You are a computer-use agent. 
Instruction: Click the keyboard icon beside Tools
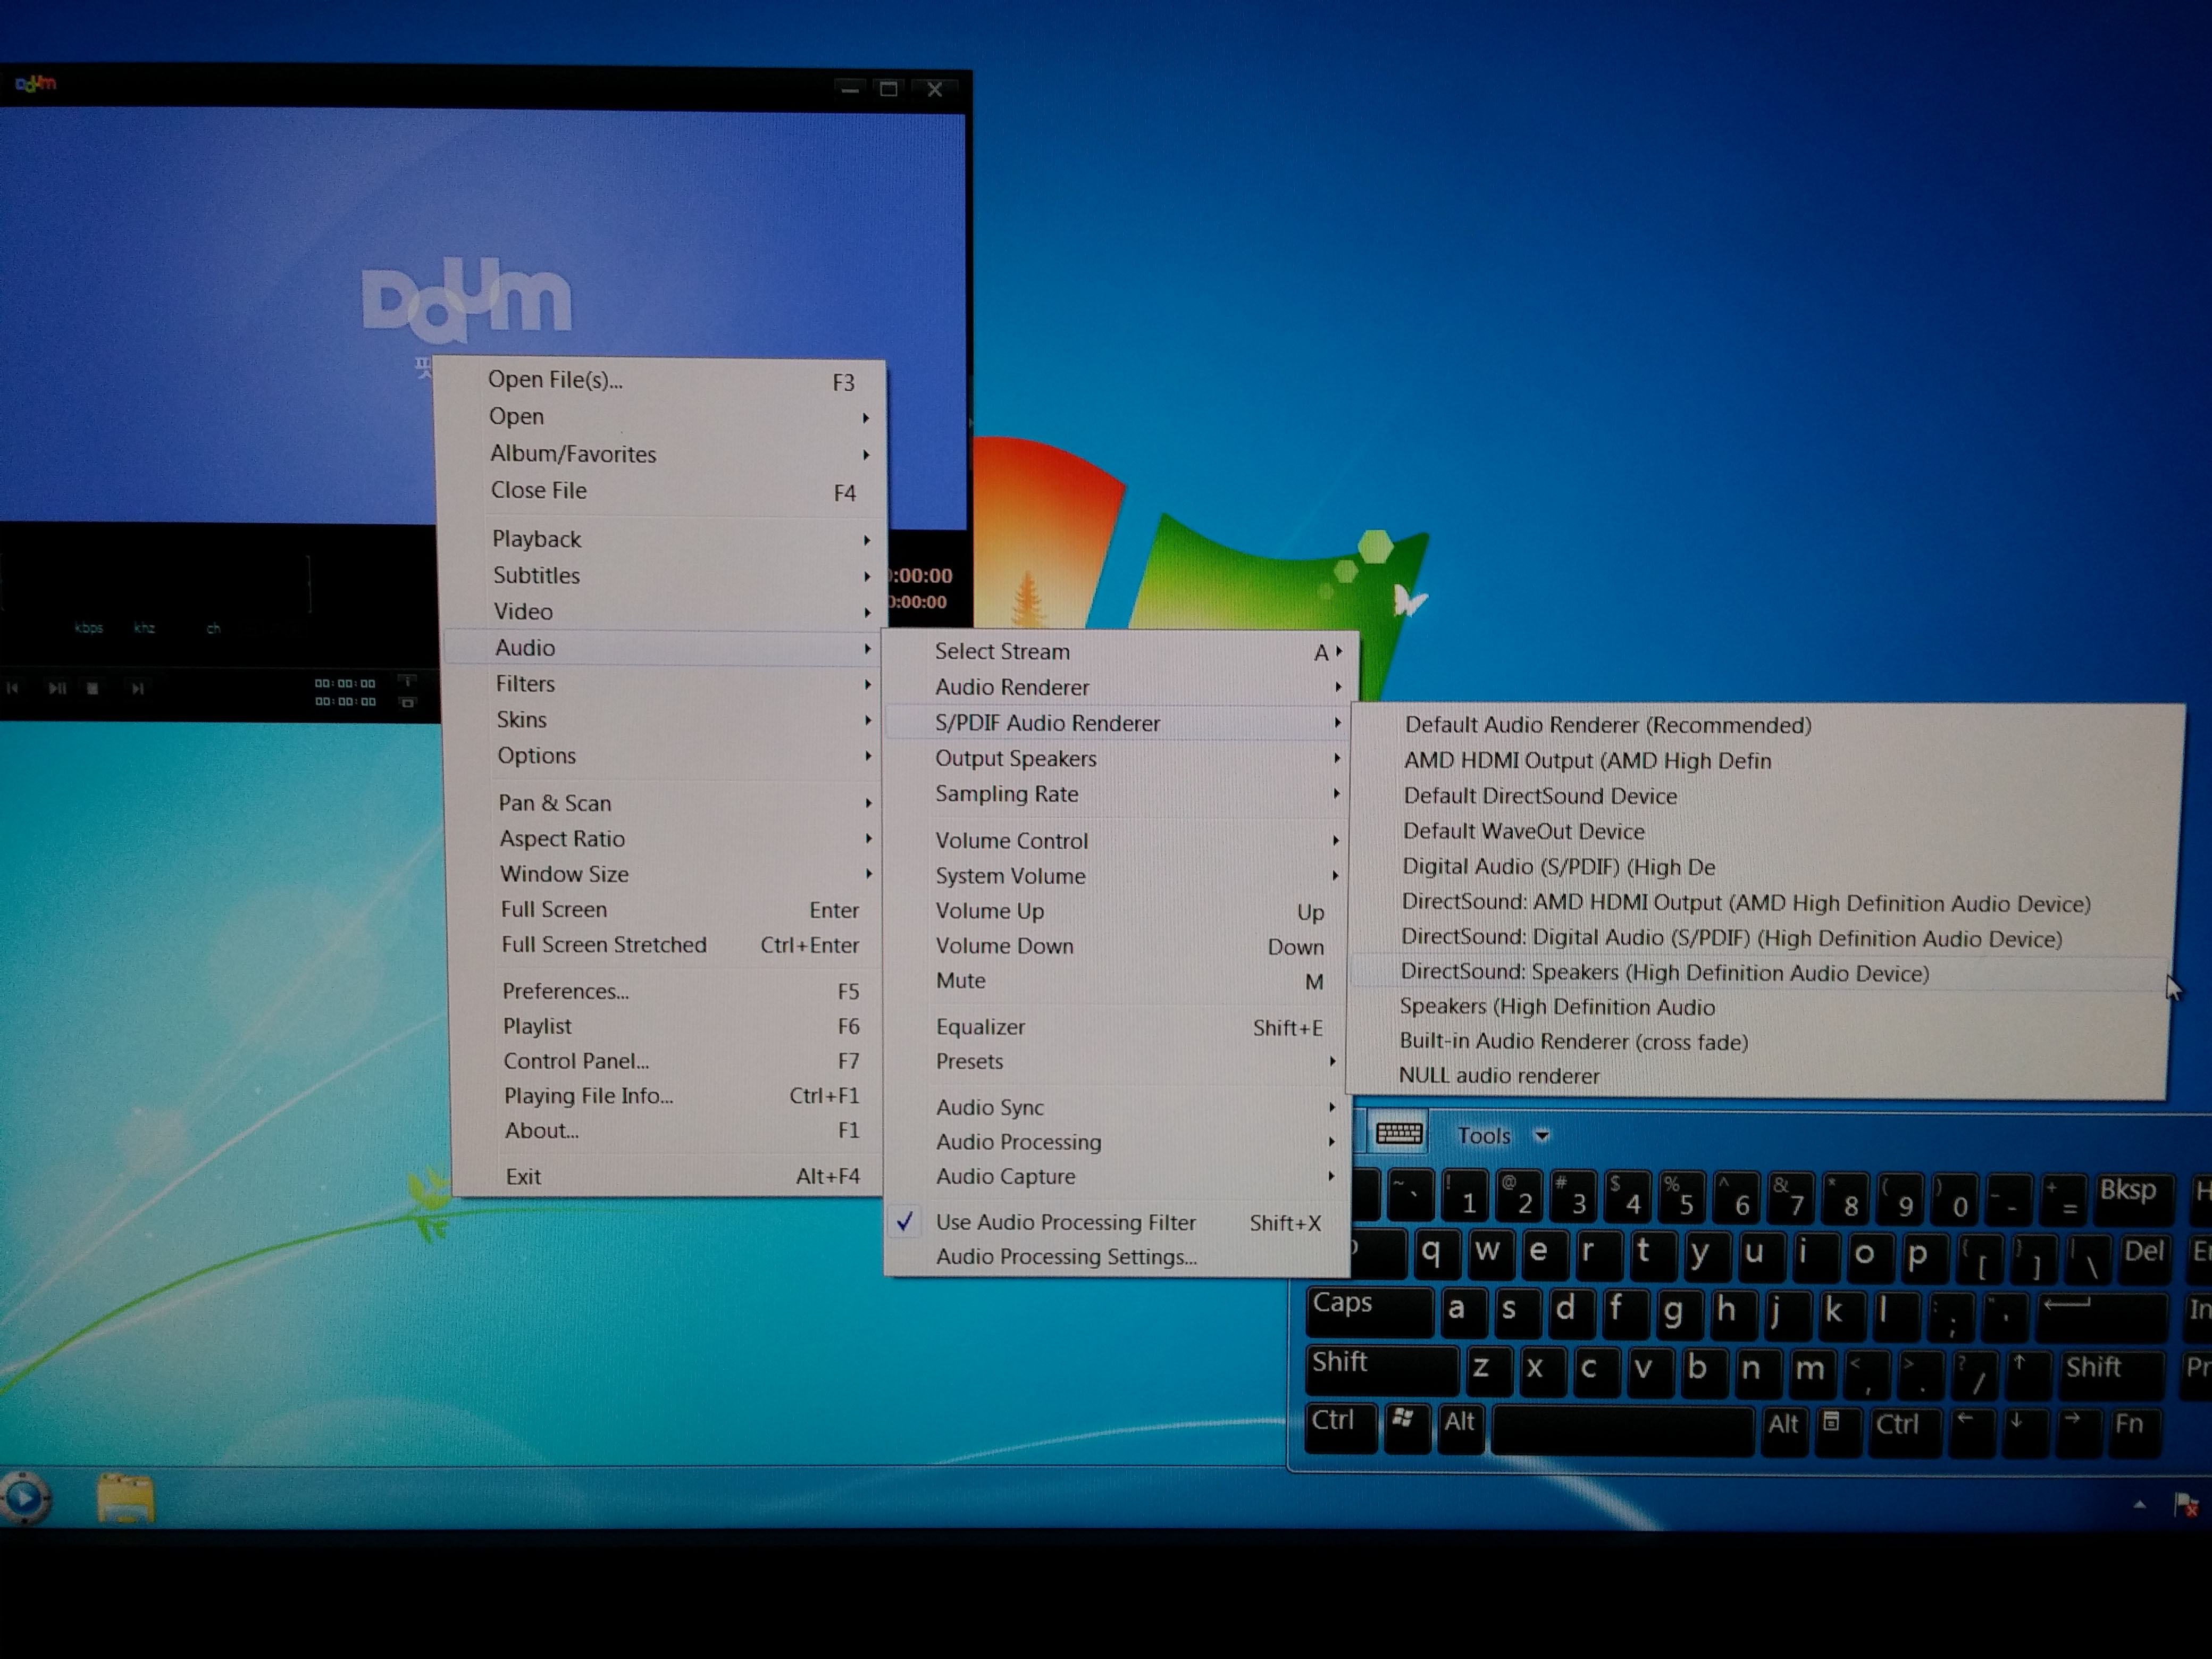[x=1399, y=1133]
